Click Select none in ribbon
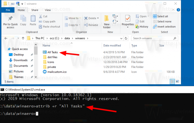 point(162,21)
